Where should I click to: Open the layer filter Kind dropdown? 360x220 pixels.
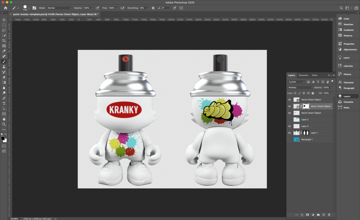tap(296, 82)
